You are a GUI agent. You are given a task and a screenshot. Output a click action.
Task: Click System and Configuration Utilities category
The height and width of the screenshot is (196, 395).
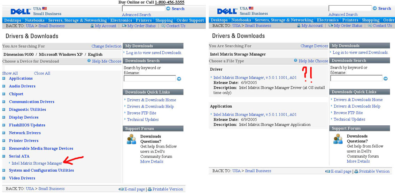pos(41,171)
